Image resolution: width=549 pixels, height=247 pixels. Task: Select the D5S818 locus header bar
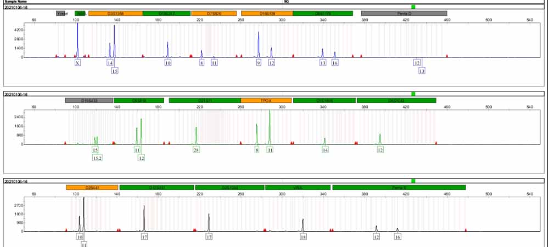click(x=139, y=100)
